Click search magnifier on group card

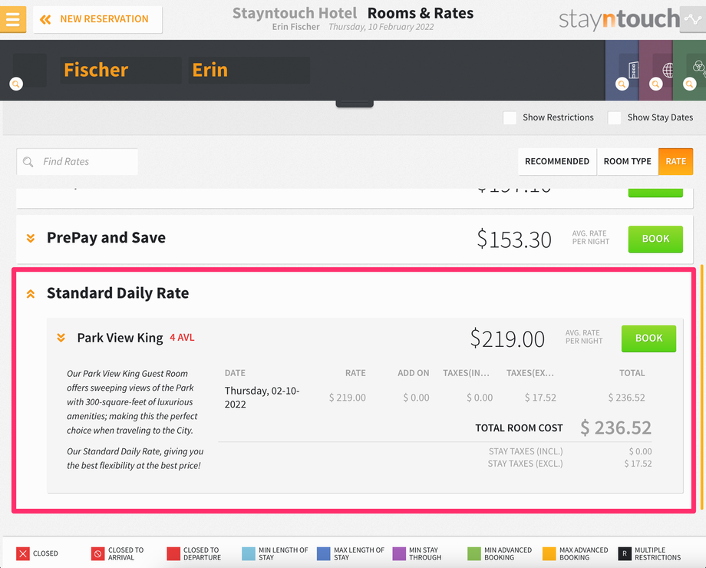[689, 84]
